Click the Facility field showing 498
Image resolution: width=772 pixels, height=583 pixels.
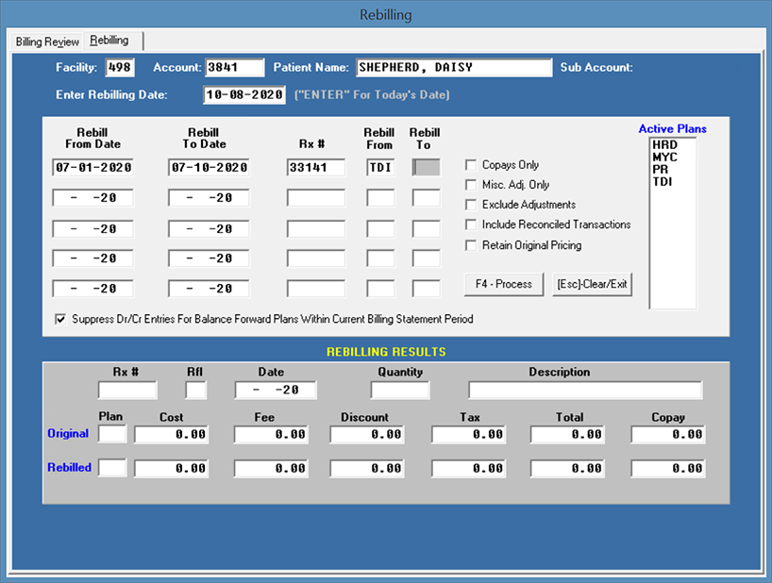point(120,68)
